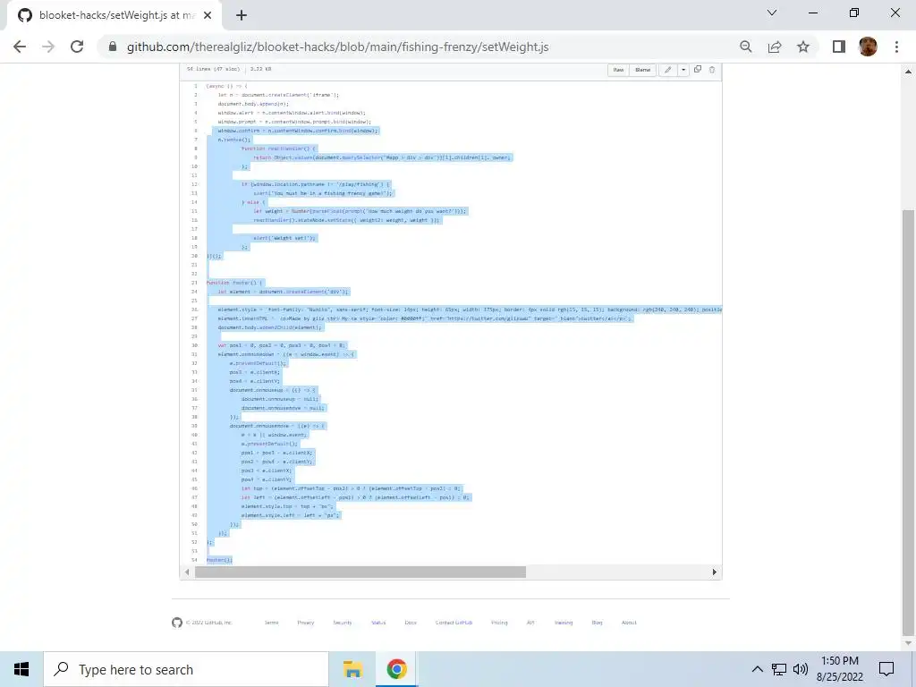The width and height of the screenshot is (916, 687).
Task: Delete this file via trash icon
Action: [x=711, y=70]
